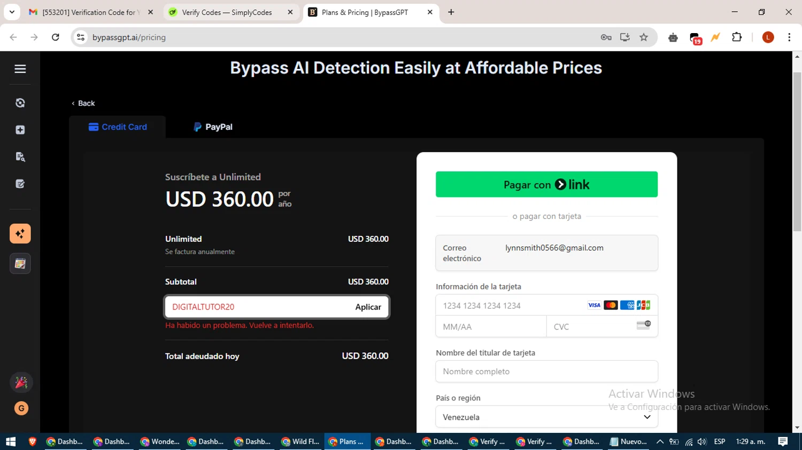
Task: Open the Extensions puzzle icon
Action: (737, 37)
